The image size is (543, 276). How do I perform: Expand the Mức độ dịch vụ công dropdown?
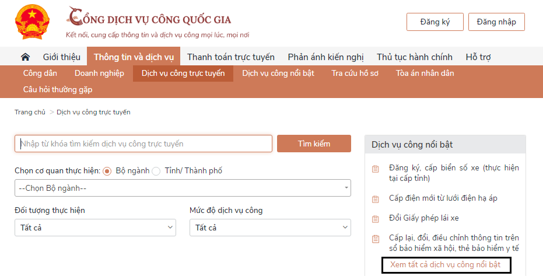[270, 228]
